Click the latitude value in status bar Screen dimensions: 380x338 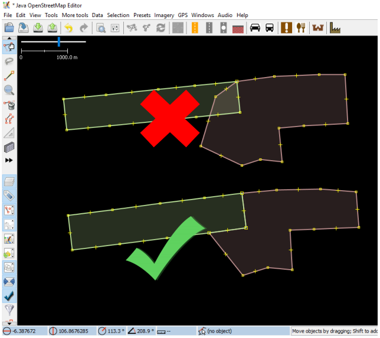[25, 332]
